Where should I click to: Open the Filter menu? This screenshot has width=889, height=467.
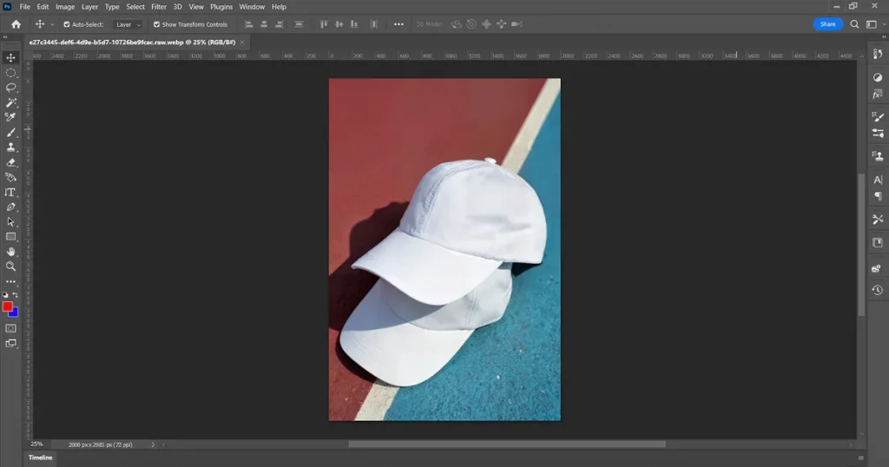(159, 7)
